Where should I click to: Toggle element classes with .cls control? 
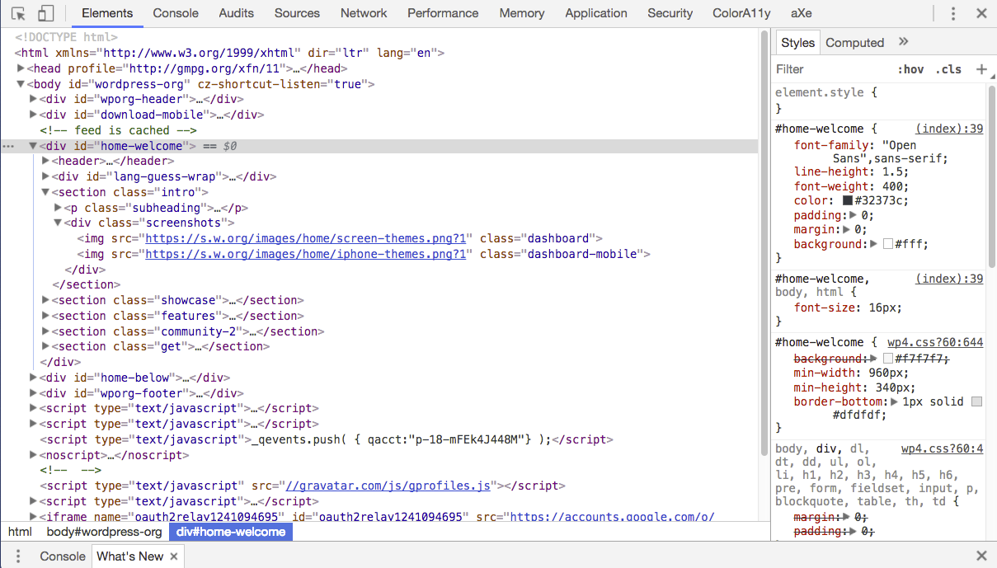(x=948, y=69)
